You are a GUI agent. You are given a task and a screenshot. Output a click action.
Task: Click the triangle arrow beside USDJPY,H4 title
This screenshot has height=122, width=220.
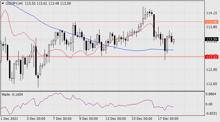[3, 3]
